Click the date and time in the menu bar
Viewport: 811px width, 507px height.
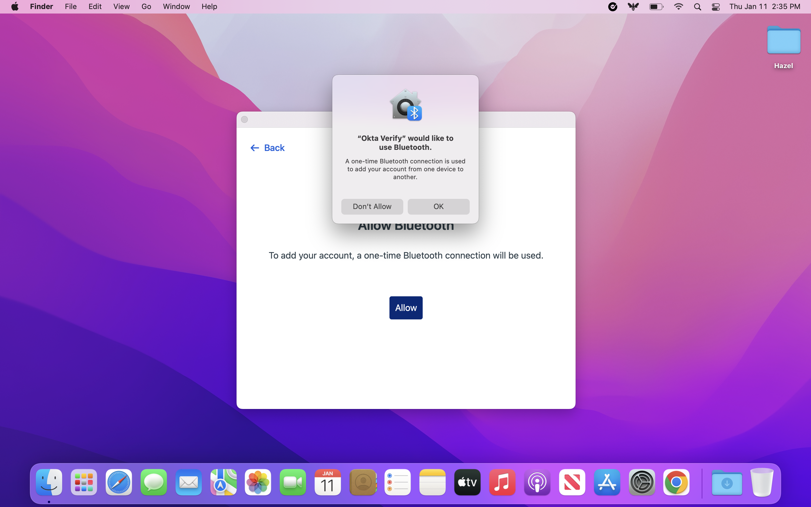click(765, 7)
